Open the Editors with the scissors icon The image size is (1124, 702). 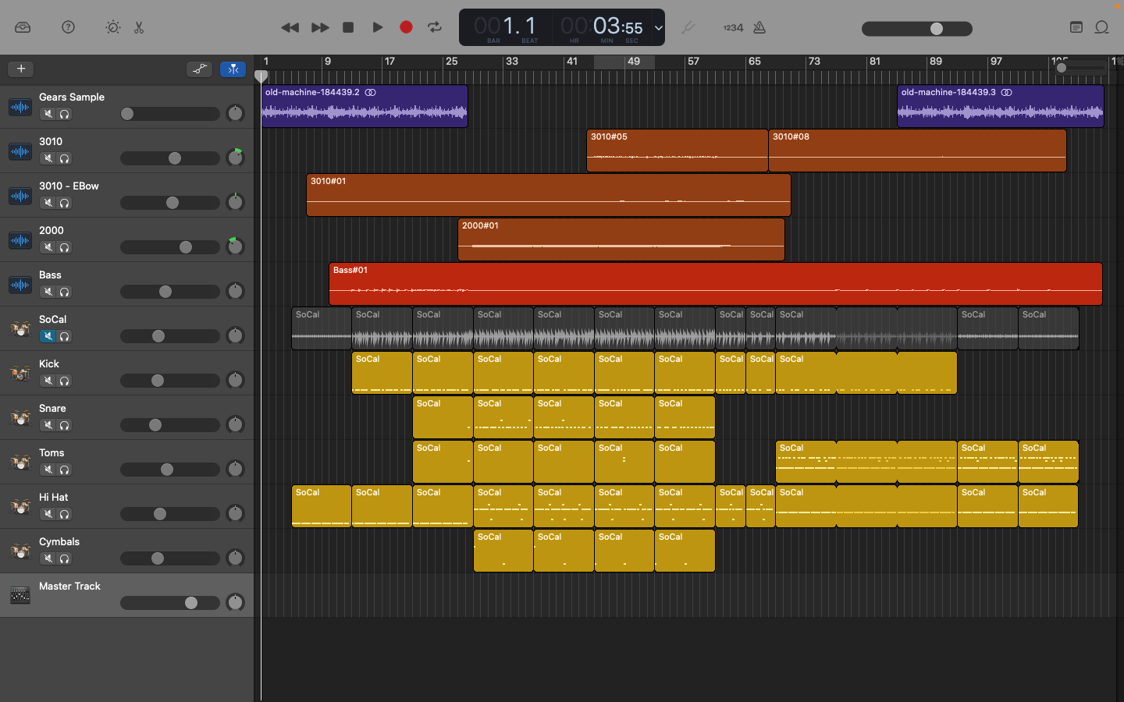pos(139,27)
